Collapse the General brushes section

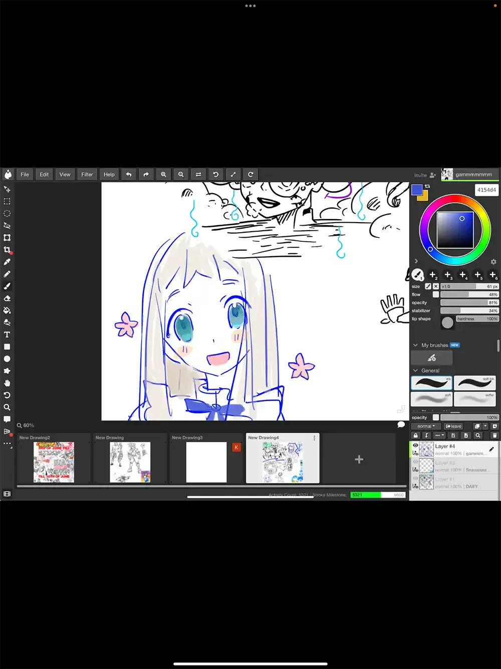tap(415, 371)
